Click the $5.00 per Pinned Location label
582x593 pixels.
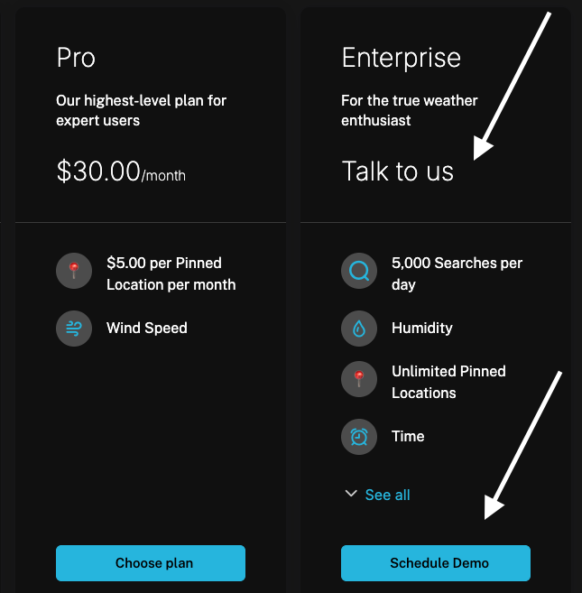pos(171,273)
